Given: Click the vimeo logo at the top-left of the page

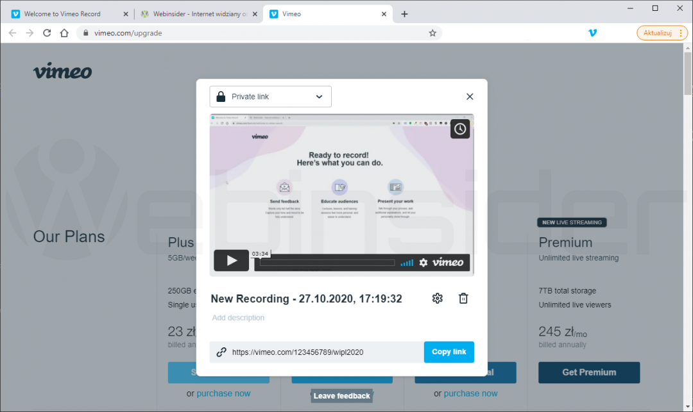Looking at the screenshot, I should (62, 71).
